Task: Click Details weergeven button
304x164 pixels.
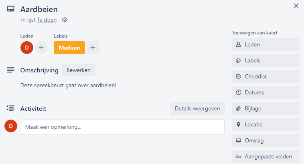Action: point(197,108)
